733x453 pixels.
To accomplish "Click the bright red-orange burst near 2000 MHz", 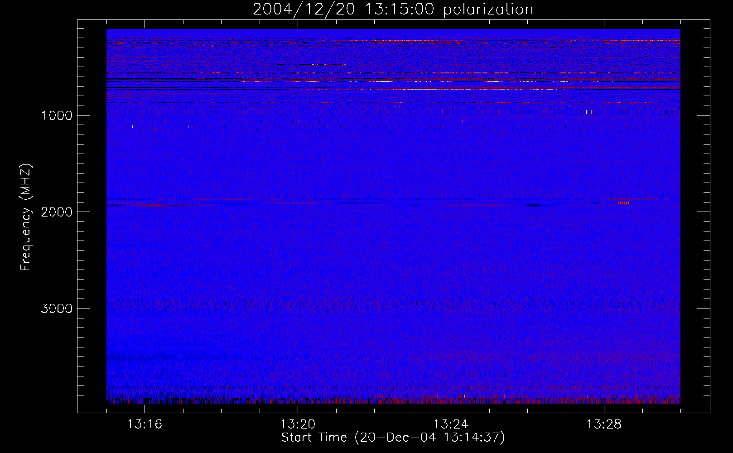I will coord(624,202).
